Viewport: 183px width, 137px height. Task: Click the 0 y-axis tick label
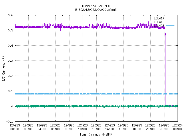[12, 106]
